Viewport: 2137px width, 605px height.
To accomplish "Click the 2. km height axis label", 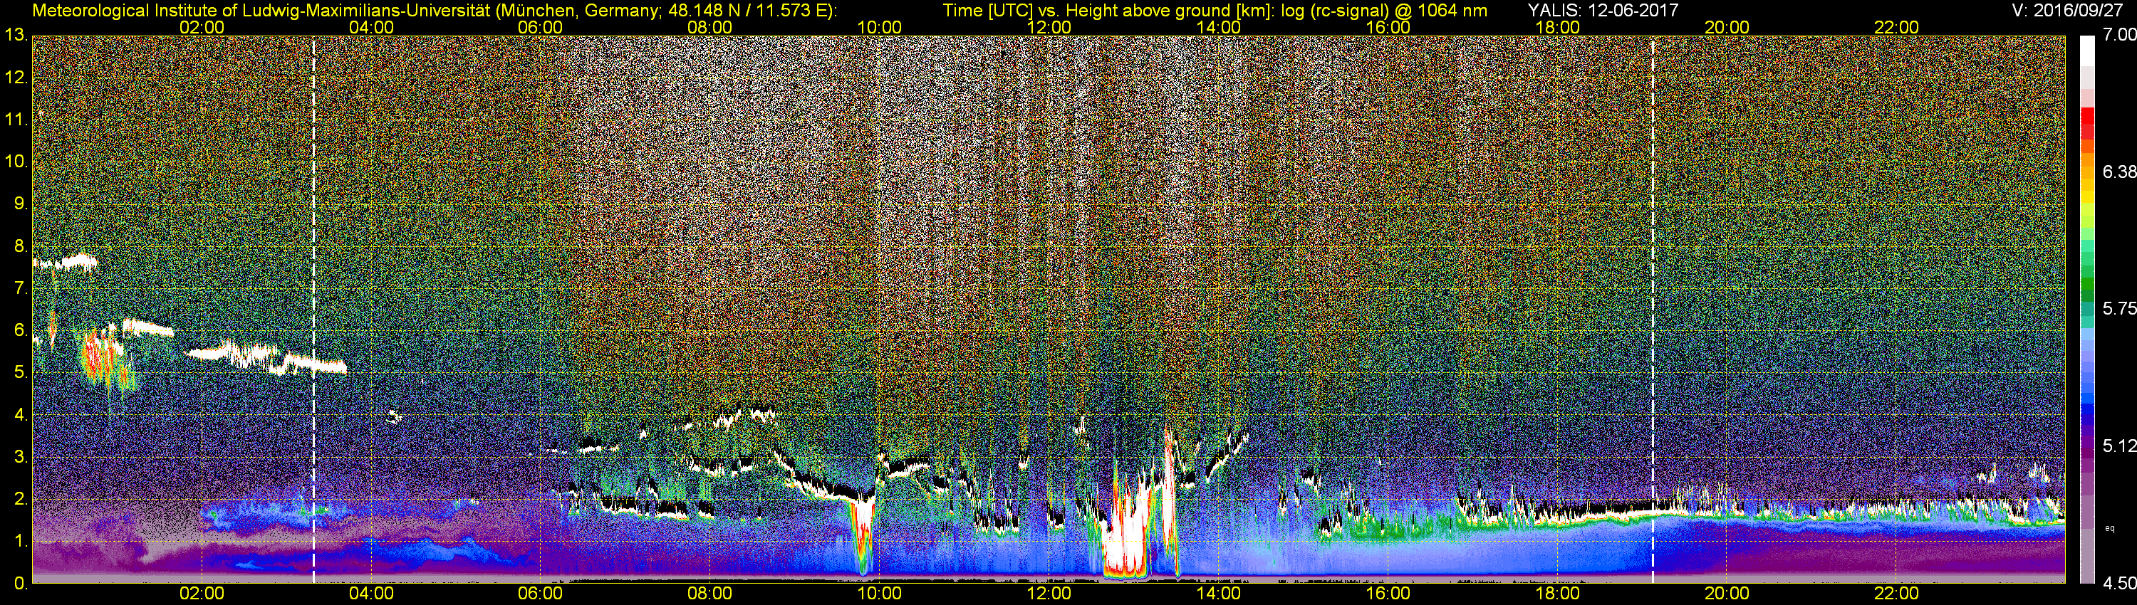I will [x=20, y=499].
